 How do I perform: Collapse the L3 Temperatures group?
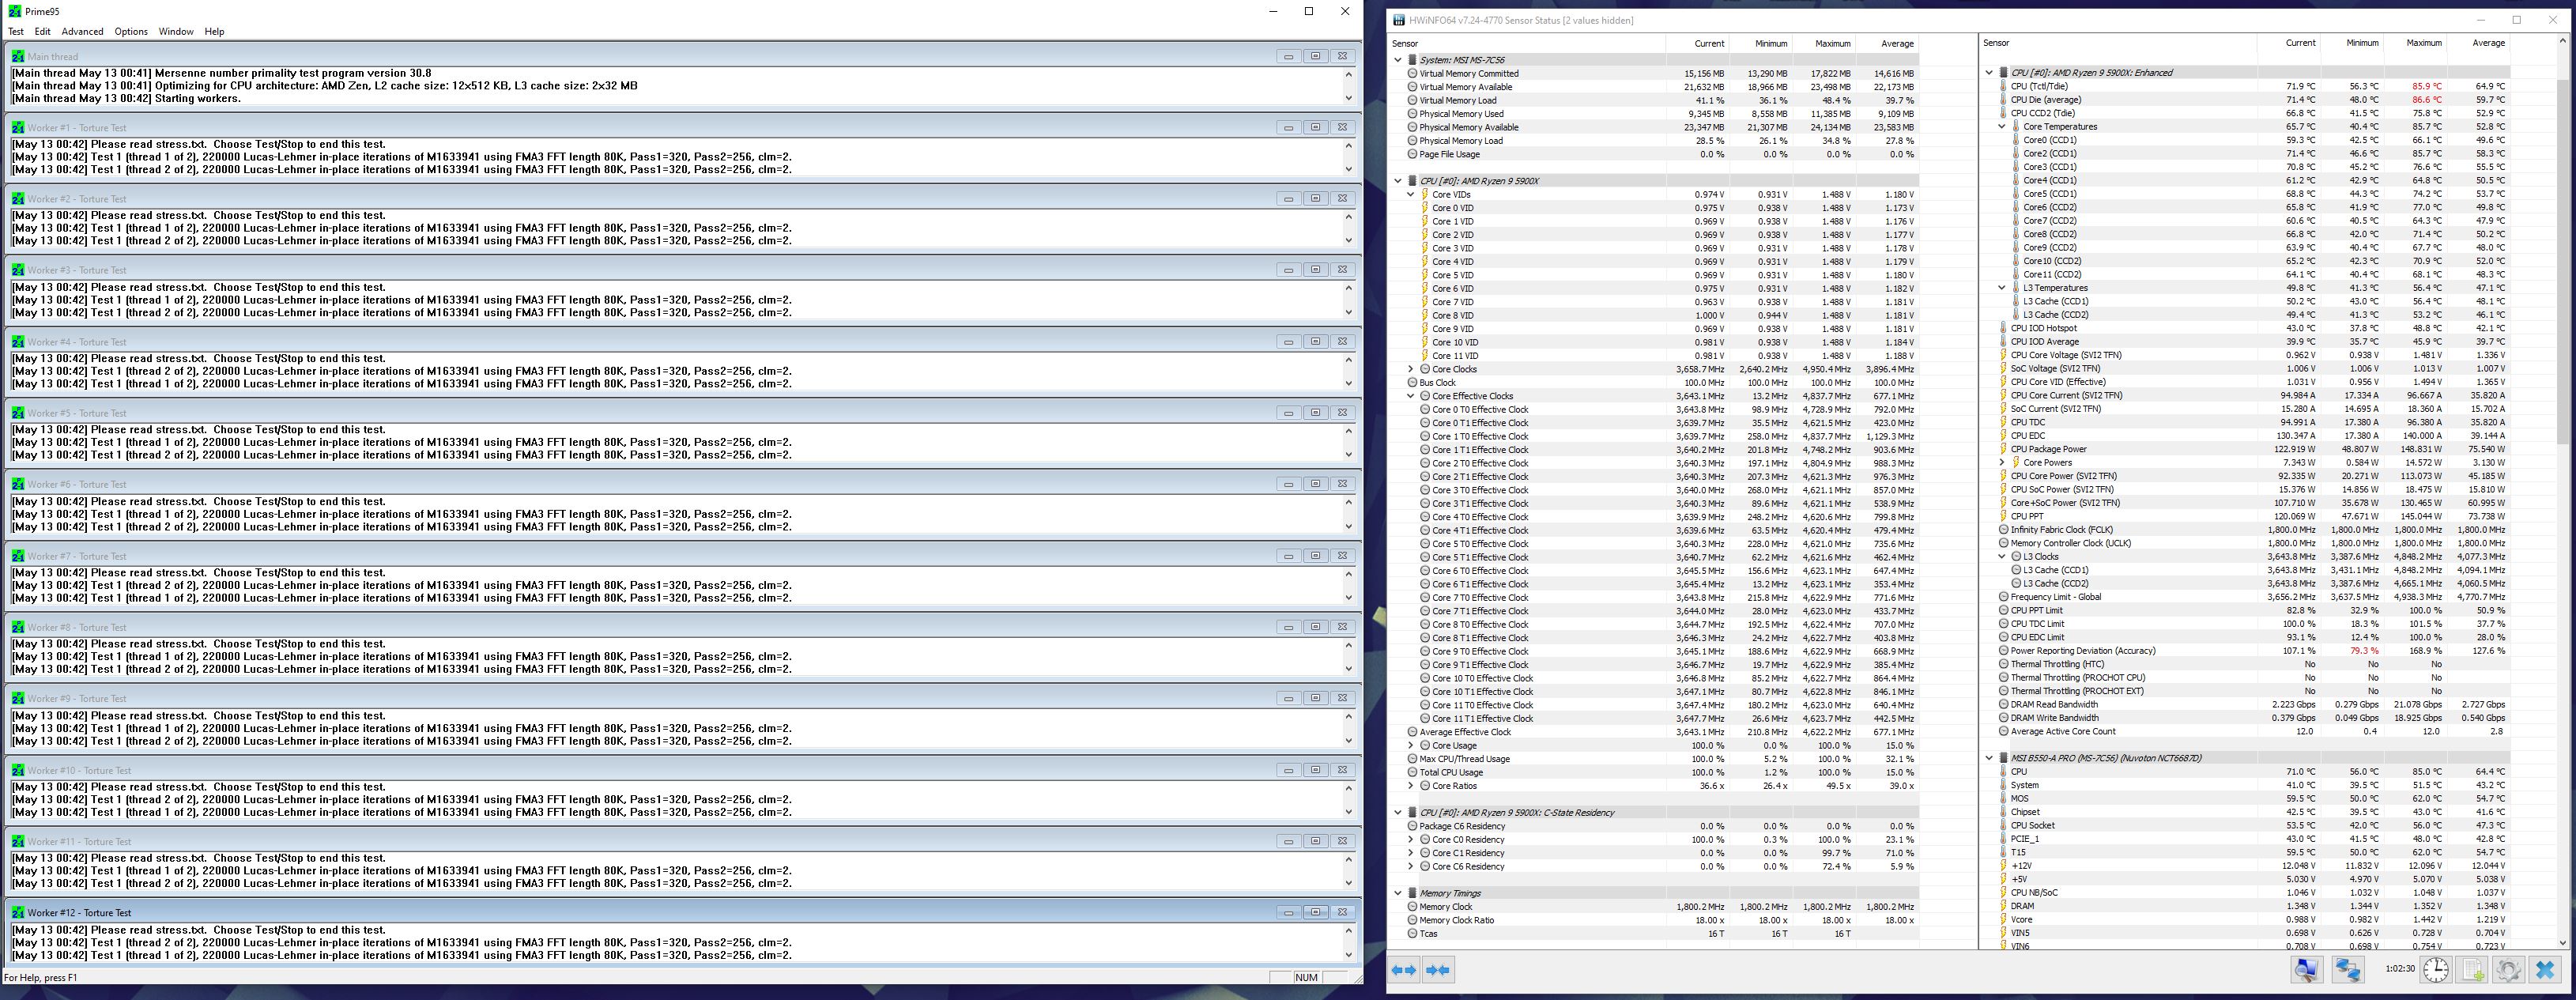click(x=2002, y=288)
